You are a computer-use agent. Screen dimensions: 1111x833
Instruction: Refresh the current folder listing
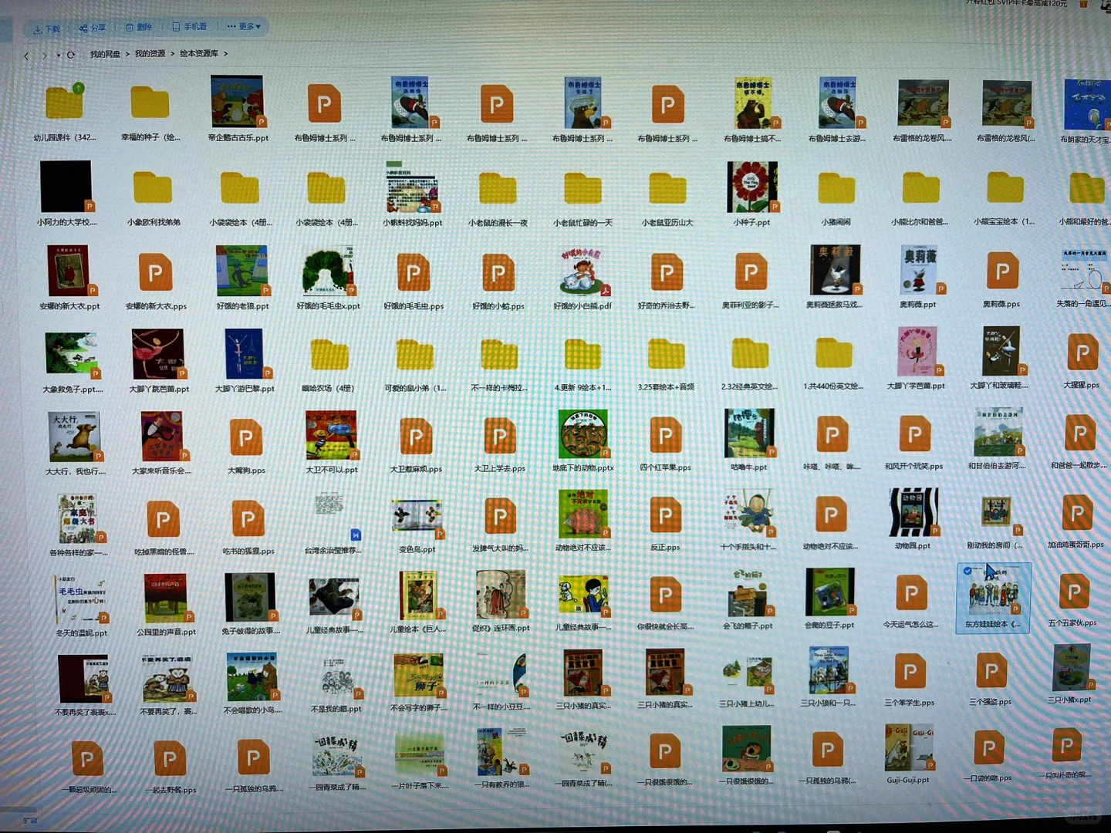click(71, 55)
